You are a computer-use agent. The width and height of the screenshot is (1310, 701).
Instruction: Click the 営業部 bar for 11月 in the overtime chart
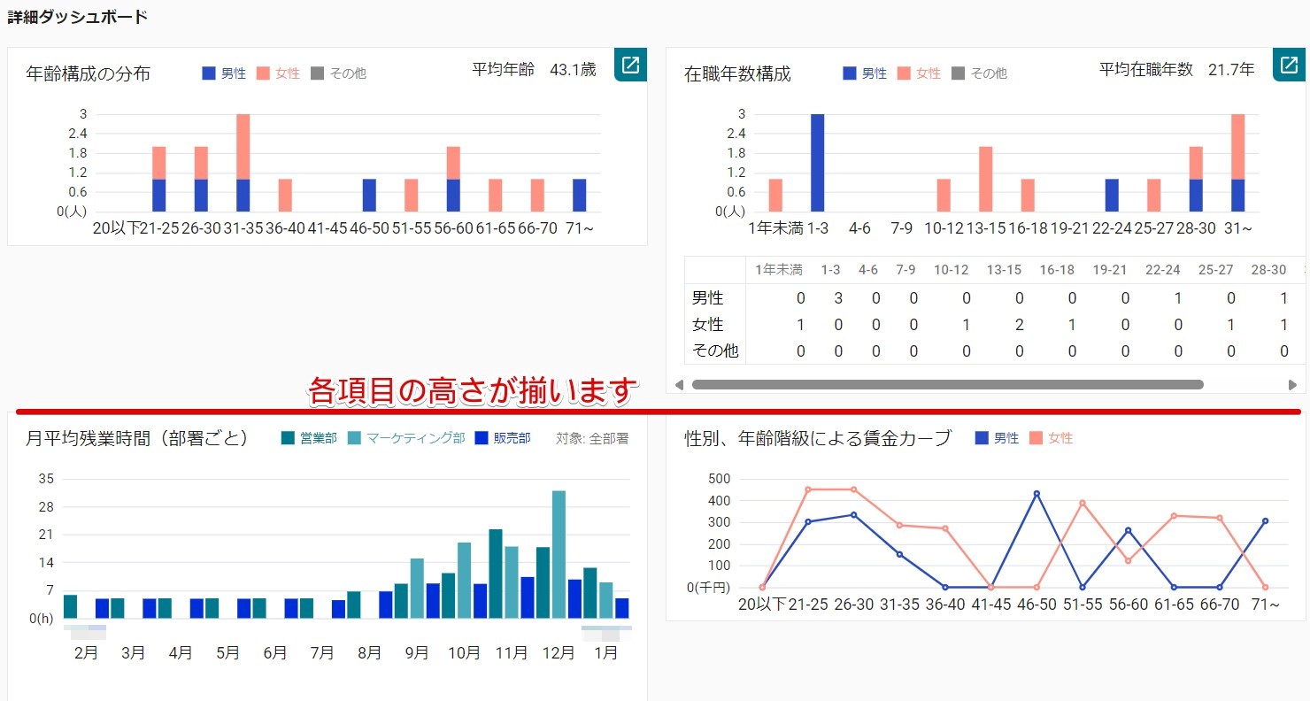coord(496,574)
